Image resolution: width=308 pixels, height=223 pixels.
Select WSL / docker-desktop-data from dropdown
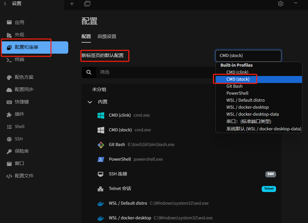(x=252, y=114)
